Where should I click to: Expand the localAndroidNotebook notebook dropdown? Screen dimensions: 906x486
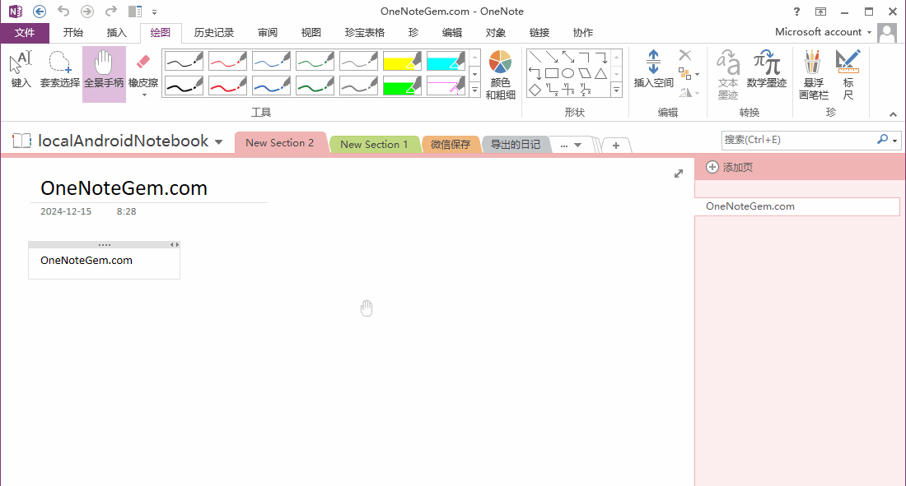tap(218, 142)
